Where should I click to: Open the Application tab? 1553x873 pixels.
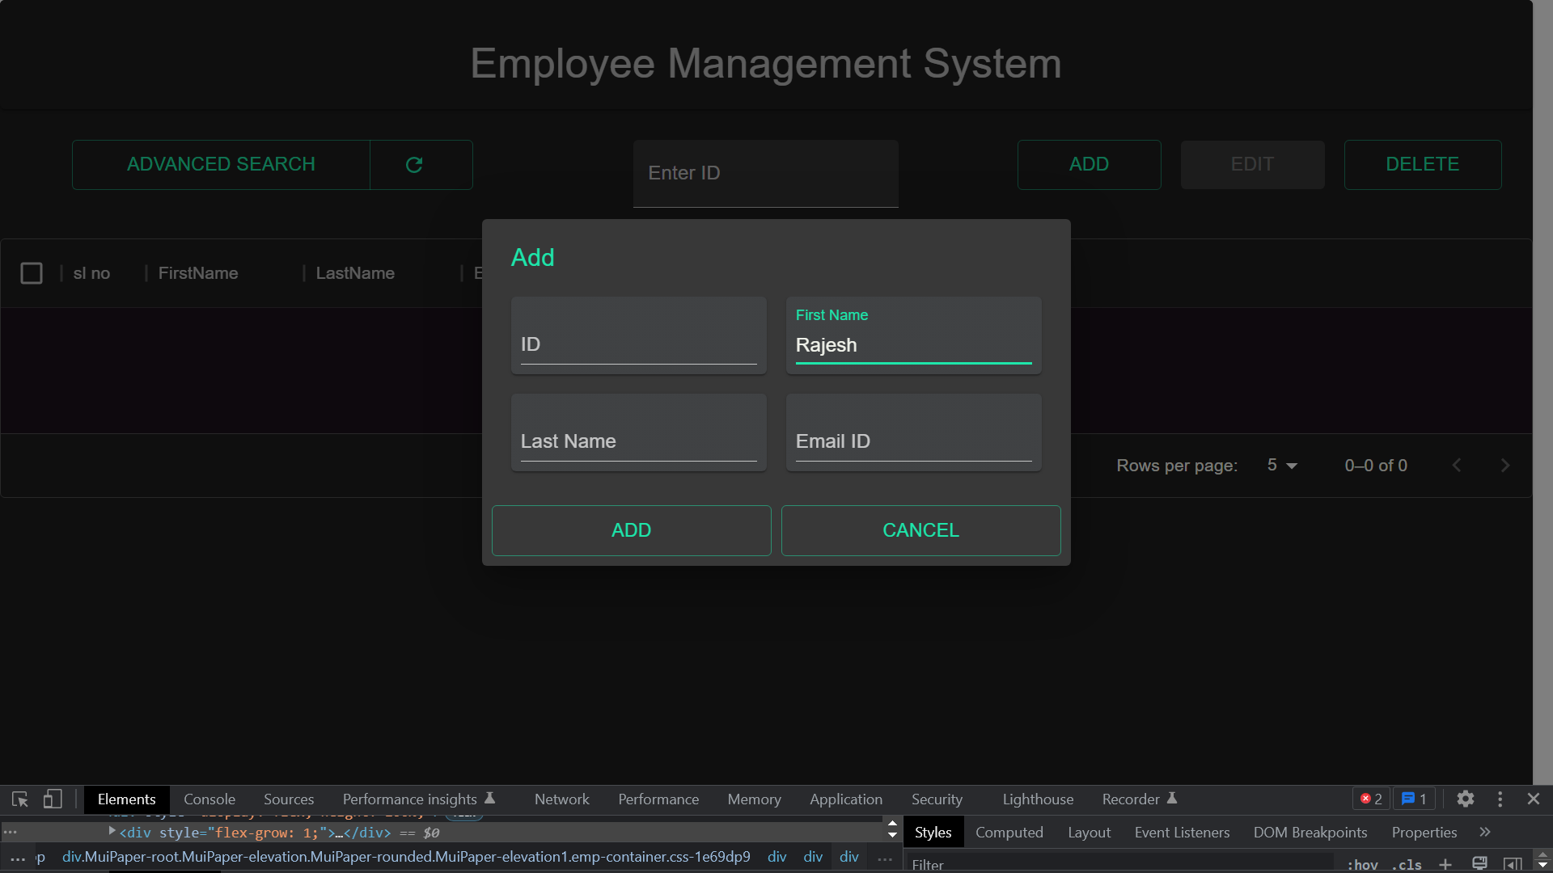point(846,799)
